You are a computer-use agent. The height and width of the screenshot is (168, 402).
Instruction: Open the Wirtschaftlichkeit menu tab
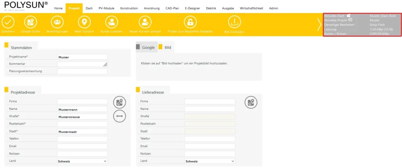(x=252, y=8)
